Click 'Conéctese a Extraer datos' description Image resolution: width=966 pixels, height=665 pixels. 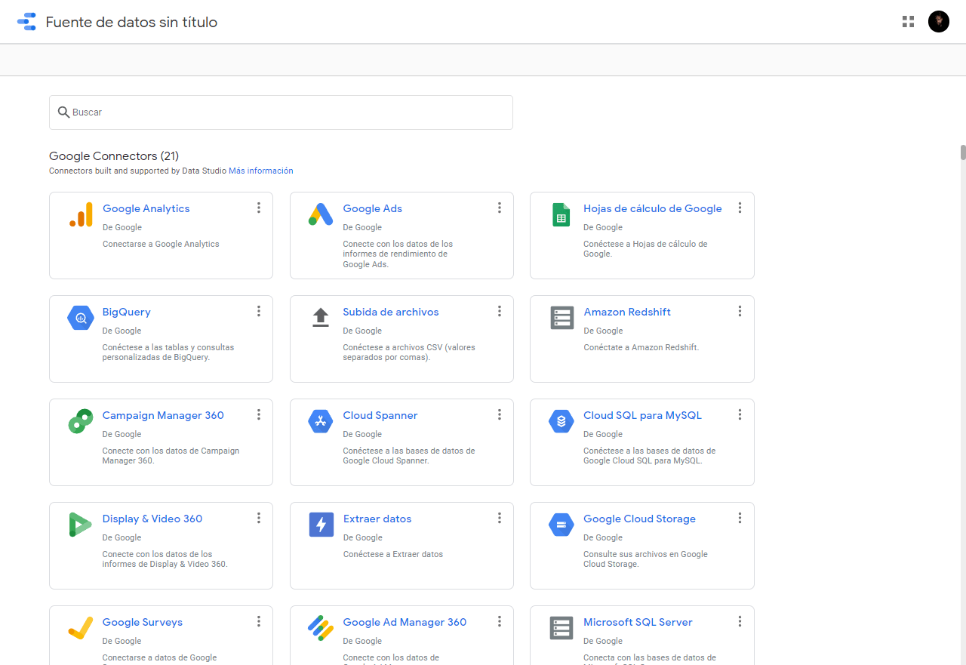tap(393, 554)
